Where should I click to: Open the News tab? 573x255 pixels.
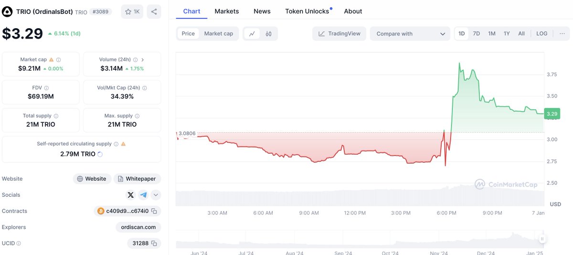(262, 11)
